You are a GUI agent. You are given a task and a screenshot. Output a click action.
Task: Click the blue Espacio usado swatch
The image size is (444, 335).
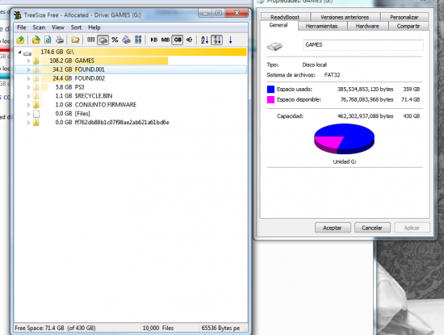click(270, 90)
